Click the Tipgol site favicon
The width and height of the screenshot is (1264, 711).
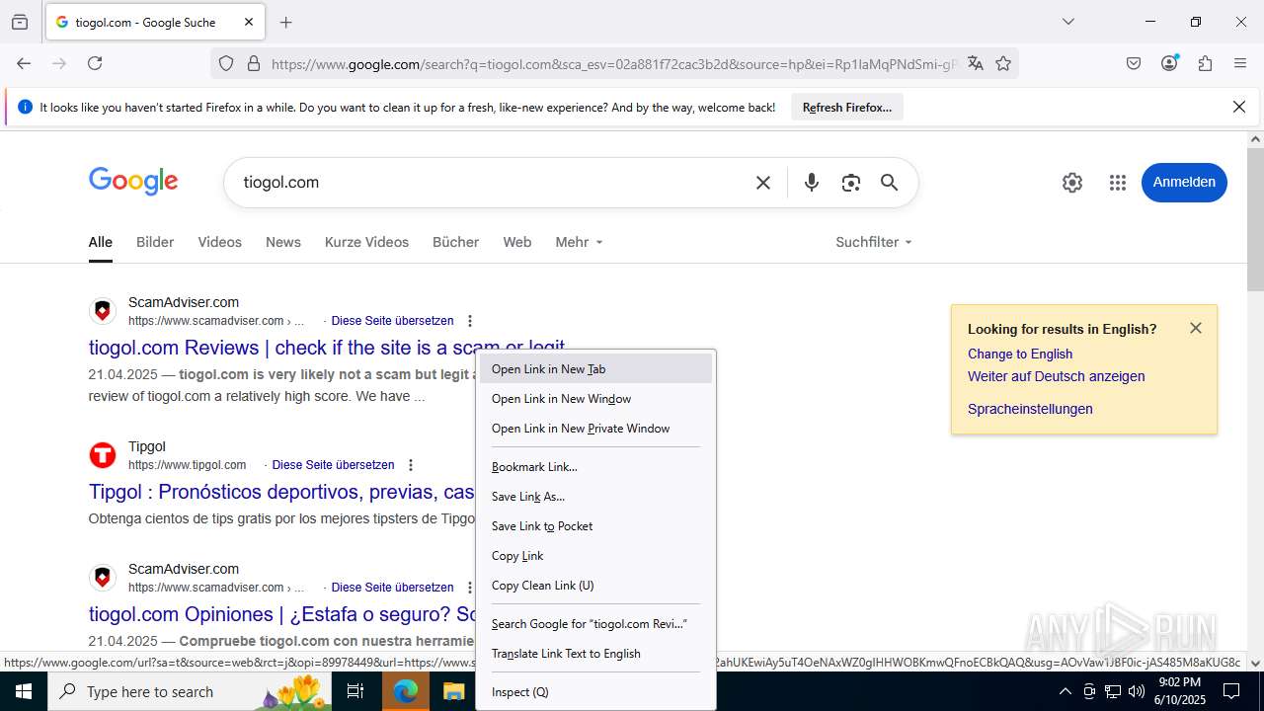pos(103,455)
